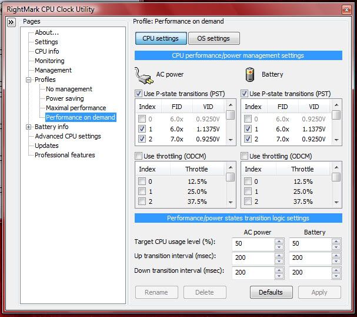The image size is (357, 317).
Task: Open the Professional features page
Action: (65, 155)
